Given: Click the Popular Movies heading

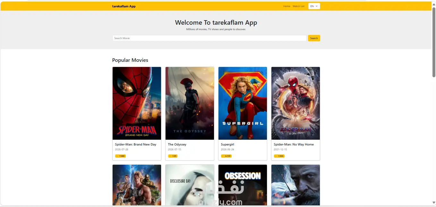Looking at the screenshot, I should [x=130, y=60].
